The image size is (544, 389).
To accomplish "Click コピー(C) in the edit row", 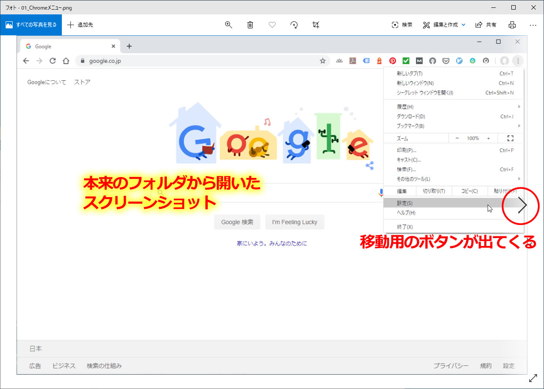I will [x=469, y=191].
